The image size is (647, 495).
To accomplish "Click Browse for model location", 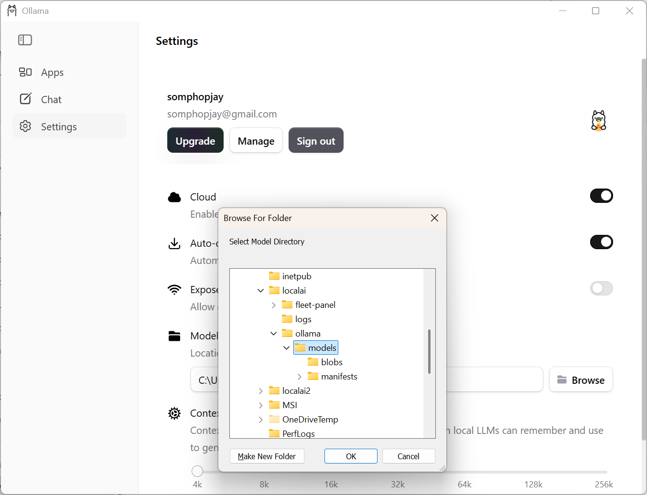I will tap(581, 379).
